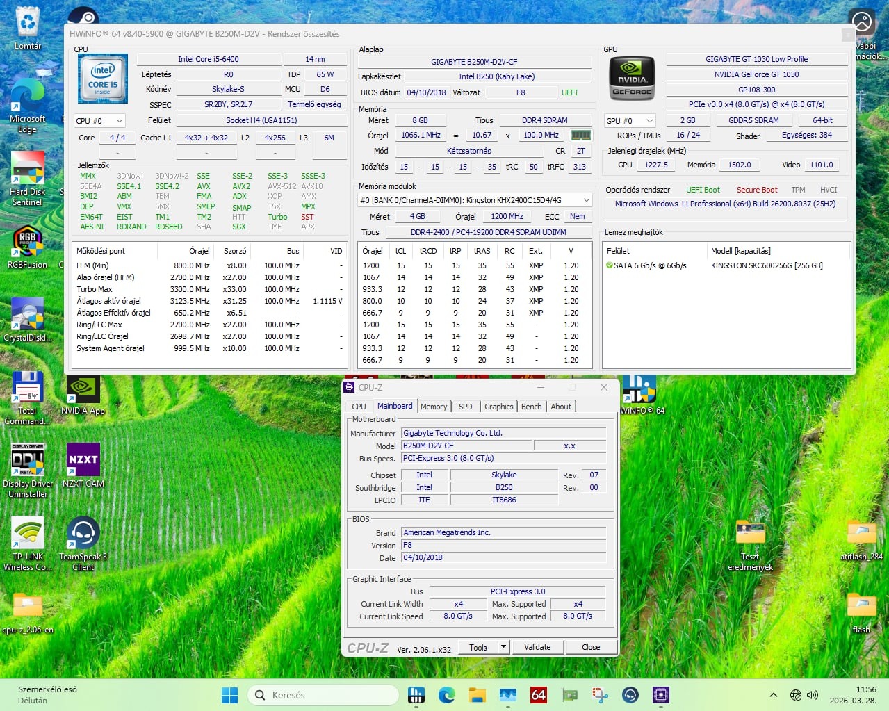The image size is (889, 711).
Task: Open the flash folder on the desktop
Action: click(x=861, y=613)
